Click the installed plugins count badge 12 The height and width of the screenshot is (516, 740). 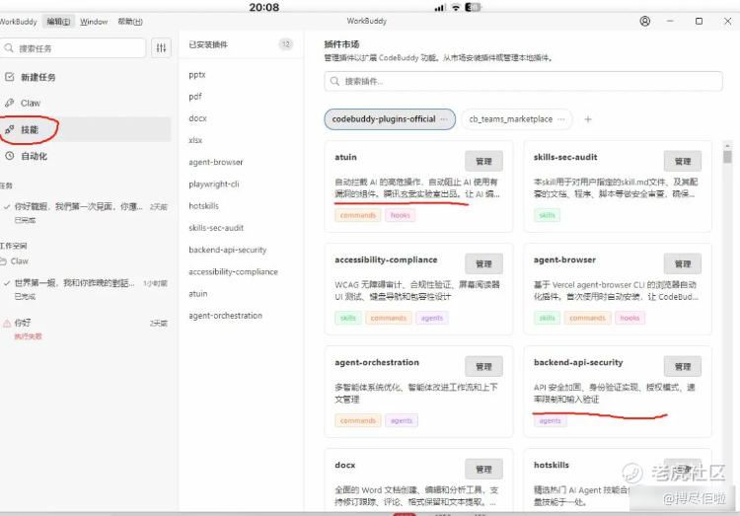285,44
